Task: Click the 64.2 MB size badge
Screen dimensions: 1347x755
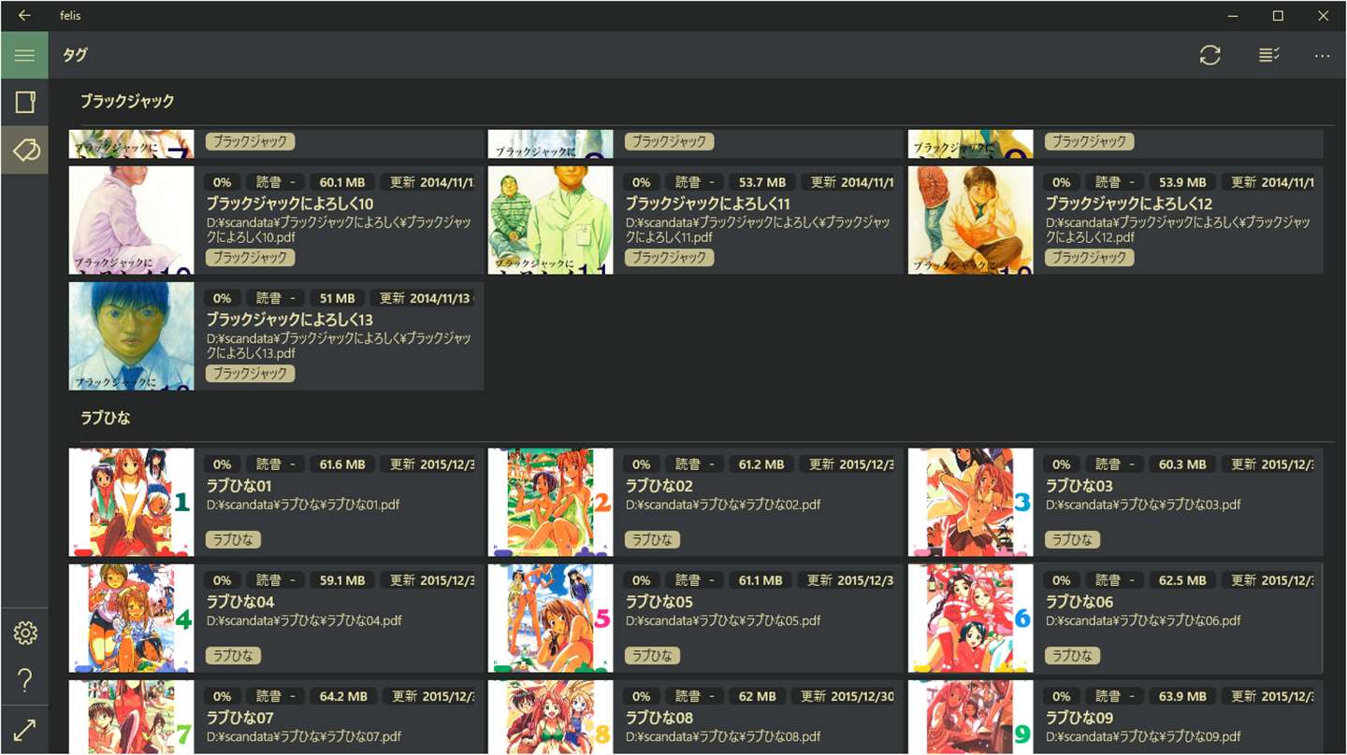Action: (343, 696)
